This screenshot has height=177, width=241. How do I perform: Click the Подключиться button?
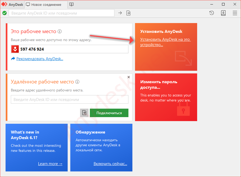coord(109,113)
